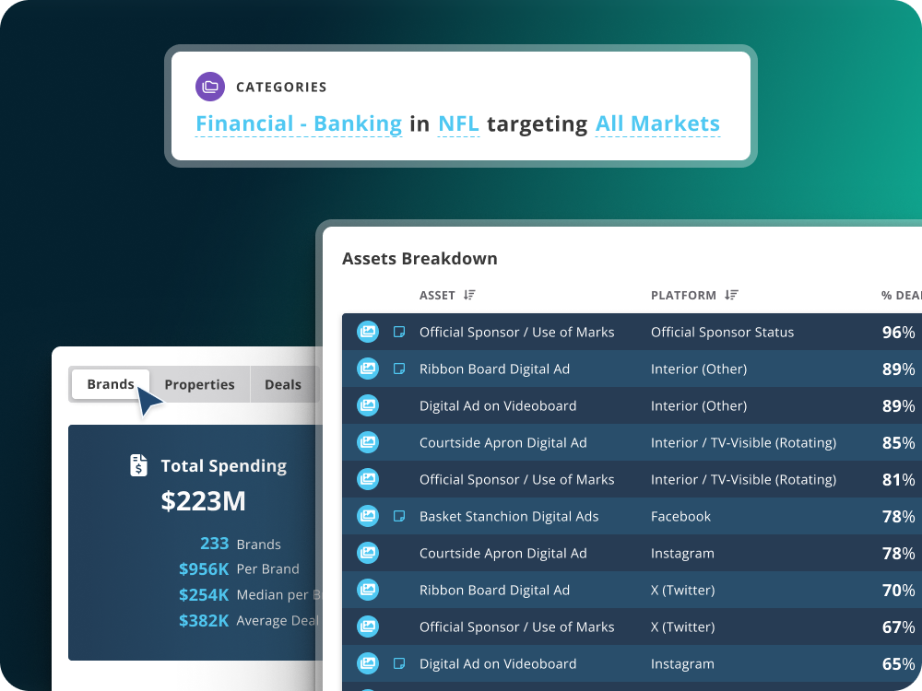This screenshot has height=691, width=922.
Task: Select 'Basket Stanchion Digital Ads' asset name
Action: click(509, 516)
